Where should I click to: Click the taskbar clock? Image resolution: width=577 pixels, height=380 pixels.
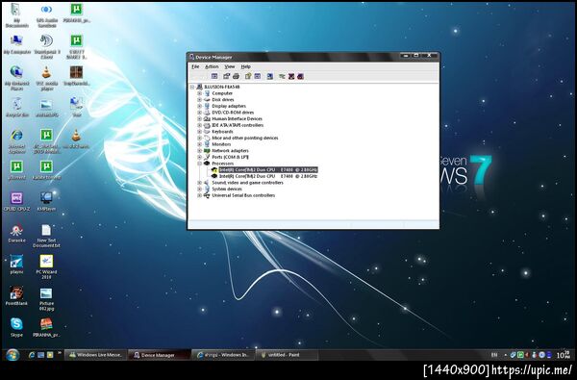point(564,355)
